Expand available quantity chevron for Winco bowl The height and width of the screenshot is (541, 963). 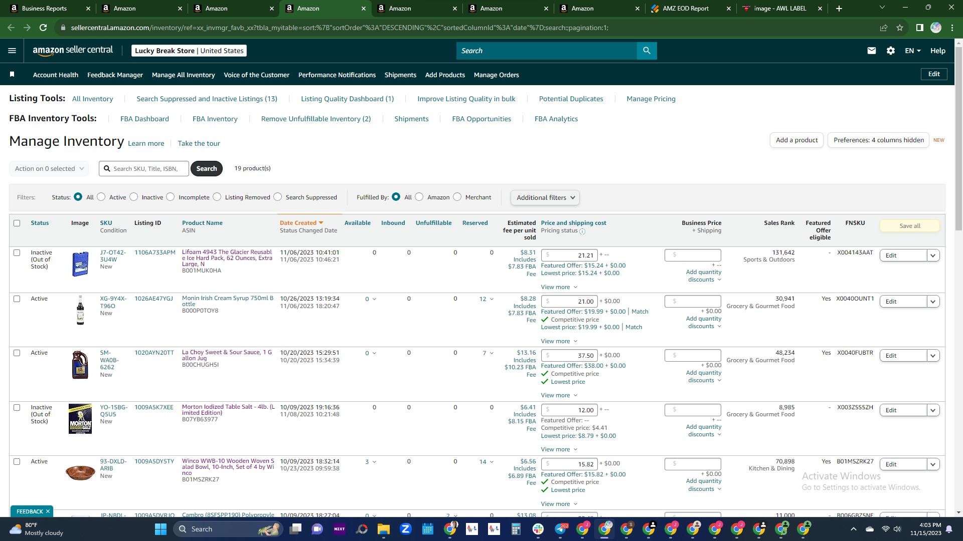[x=374, y=462]
